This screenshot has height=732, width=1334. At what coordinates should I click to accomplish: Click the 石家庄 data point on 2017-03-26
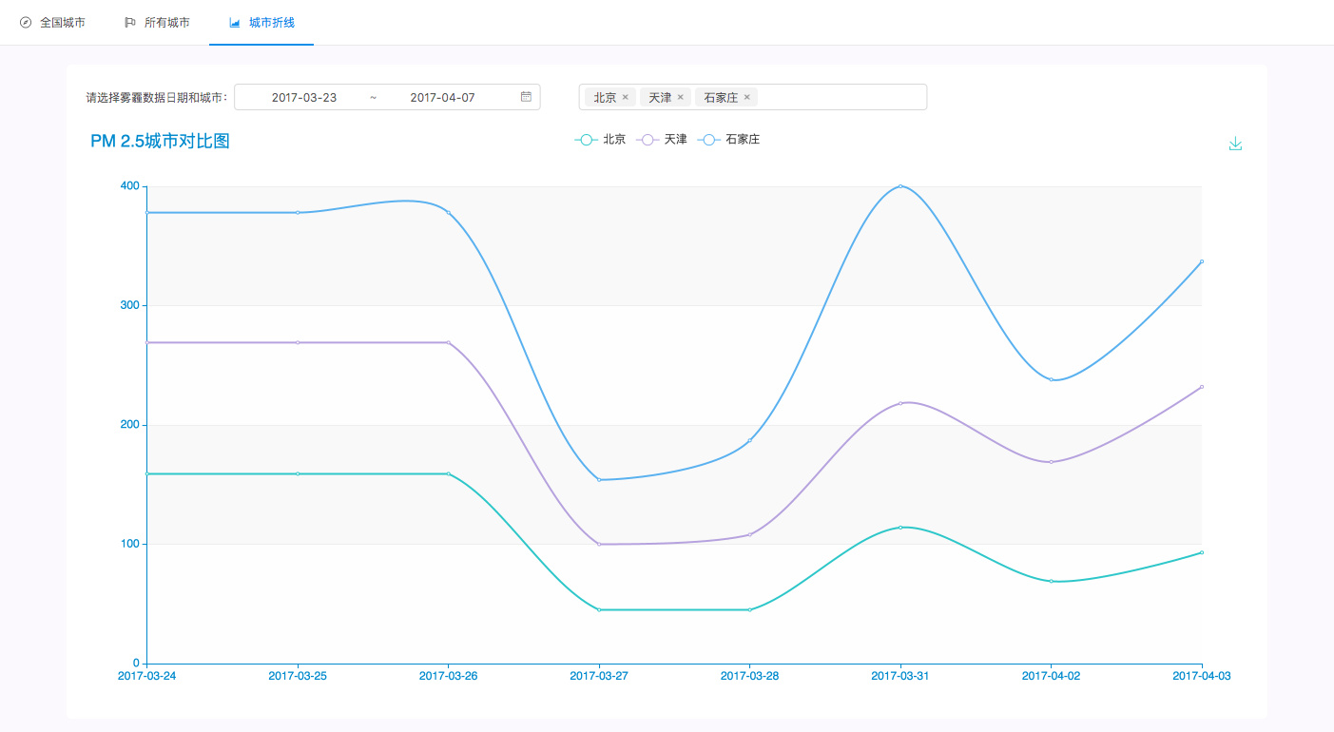click(449, 212)
